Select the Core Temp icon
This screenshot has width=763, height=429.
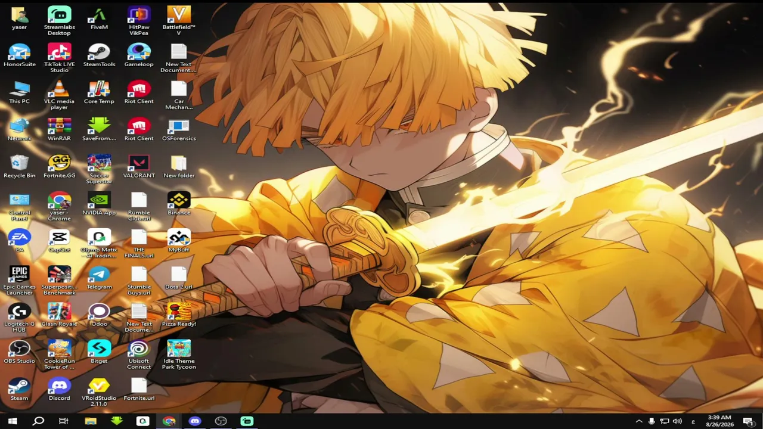[x=99, y=92]
